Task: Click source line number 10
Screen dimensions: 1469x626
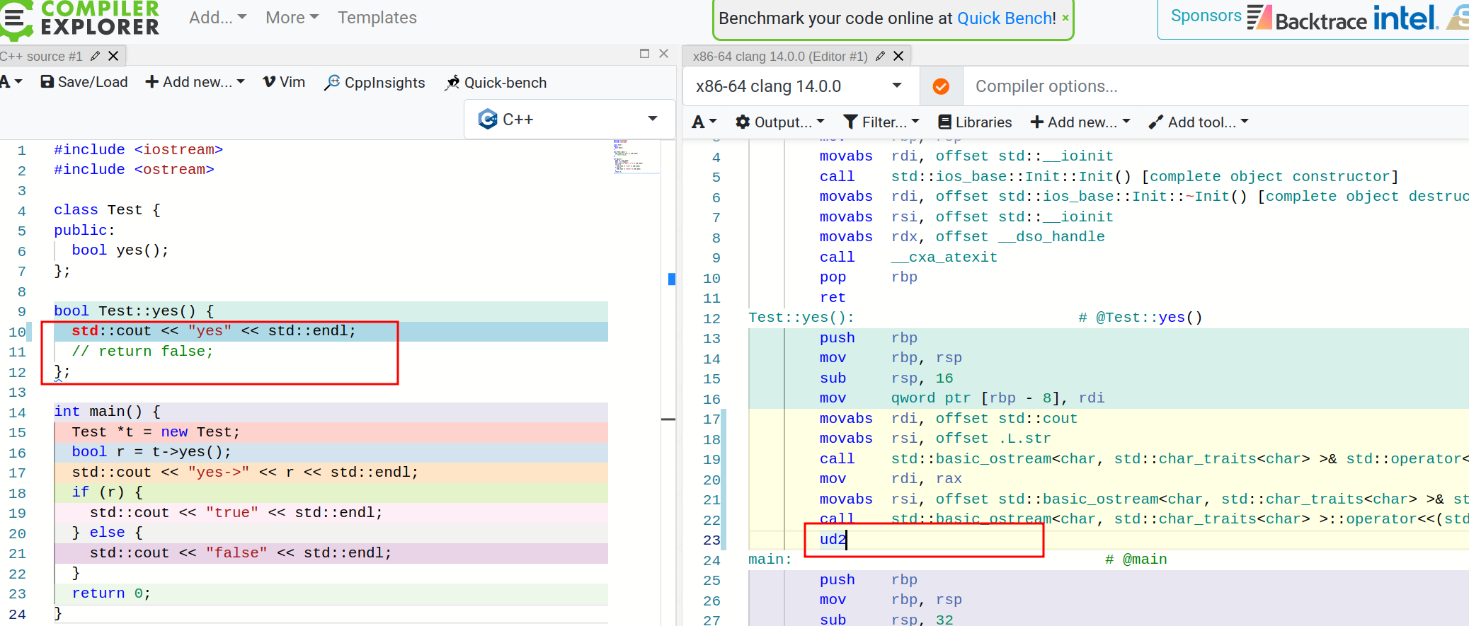Action: pyautogui.click(x=17, y=332)
